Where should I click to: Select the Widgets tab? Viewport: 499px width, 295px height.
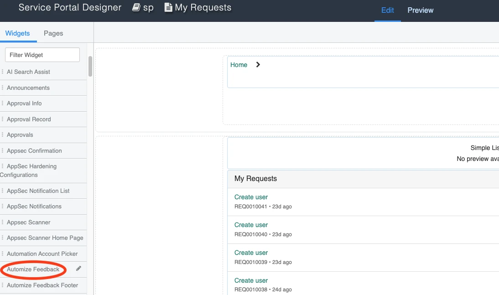(x=17, y=33)
